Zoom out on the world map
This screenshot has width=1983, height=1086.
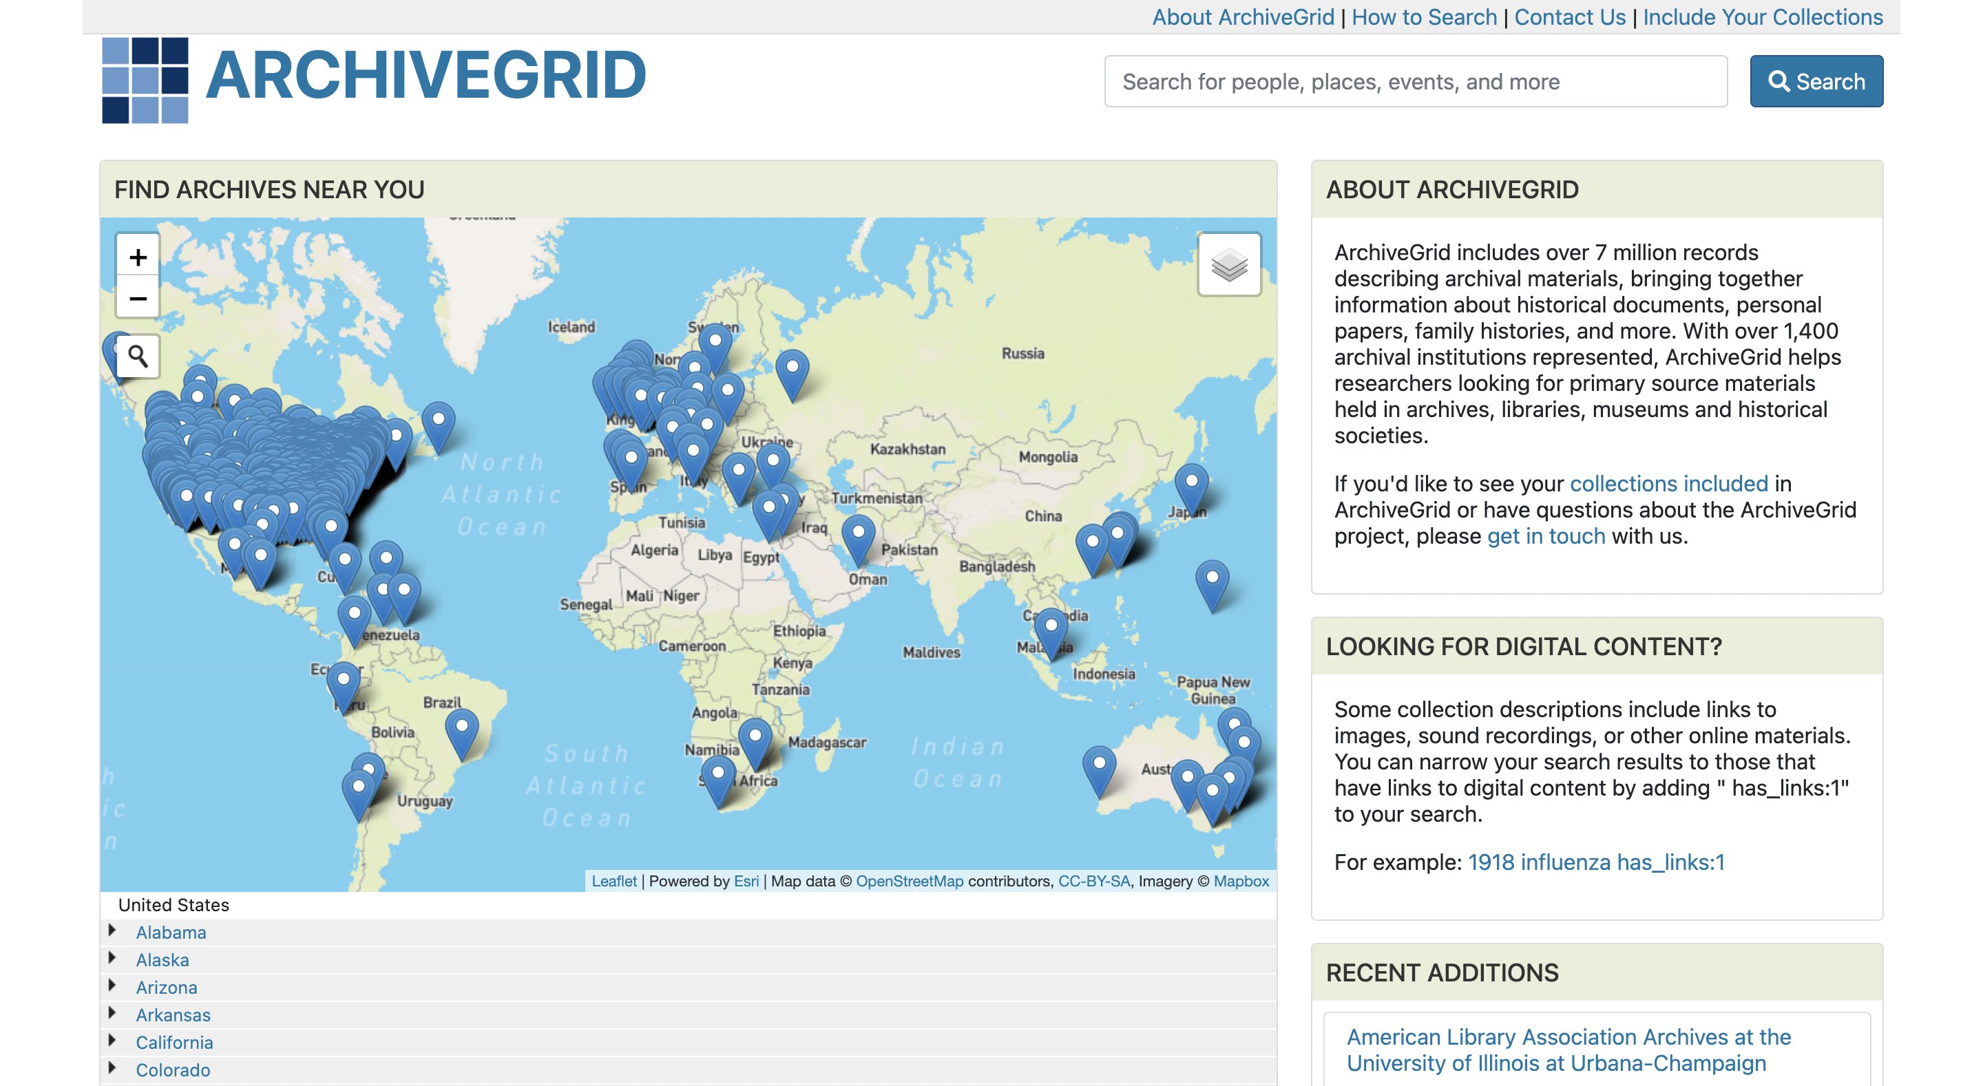[137, 300]
